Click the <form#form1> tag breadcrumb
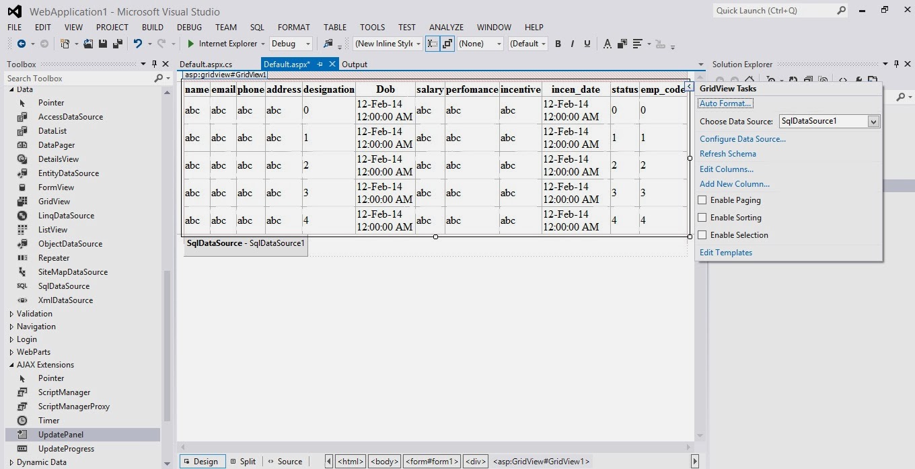 pyautogui.click(x=432, y=462)
